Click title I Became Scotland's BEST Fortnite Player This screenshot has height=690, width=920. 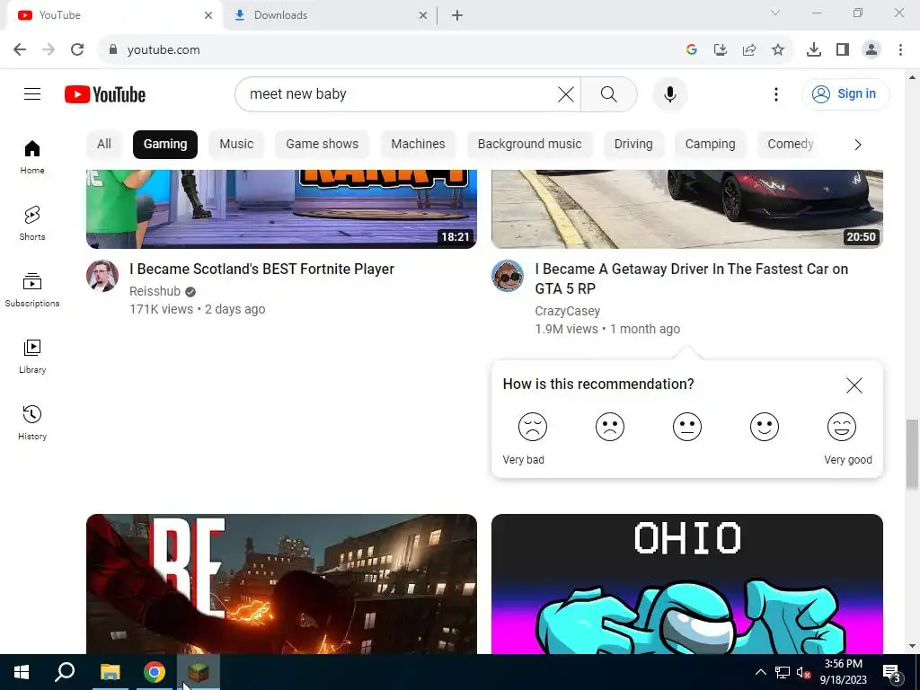coord(261,270)
